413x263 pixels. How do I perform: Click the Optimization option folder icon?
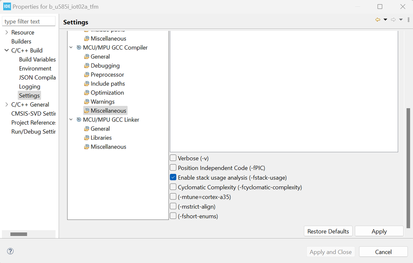point(87,93)
